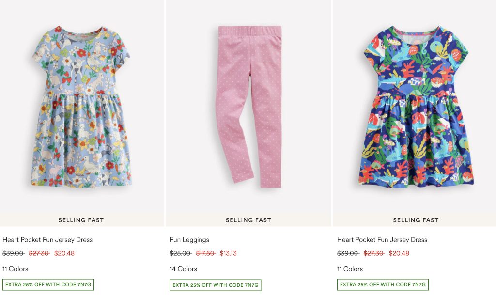Open the bunny floral print dress image
Viewport: 496px width, 297px height.
coord(81,107)
